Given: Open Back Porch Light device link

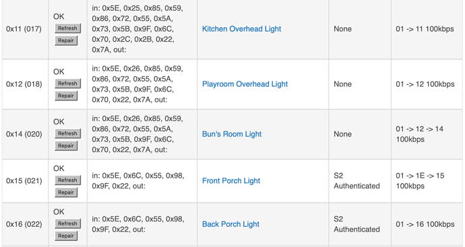Looking at the screenshot, I should (x=230, y=224).
